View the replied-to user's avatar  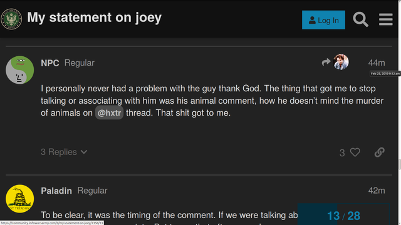point(341,62)
